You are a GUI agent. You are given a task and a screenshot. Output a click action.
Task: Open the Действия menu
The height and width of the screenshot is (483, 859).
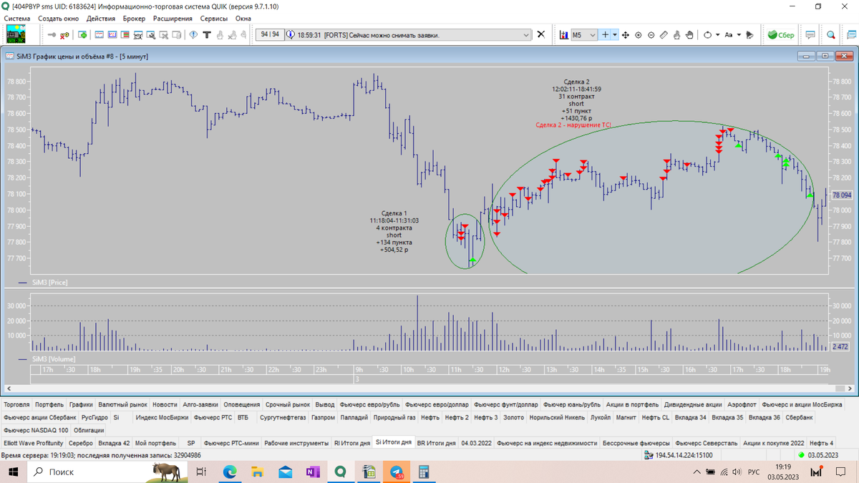[100, 18]
